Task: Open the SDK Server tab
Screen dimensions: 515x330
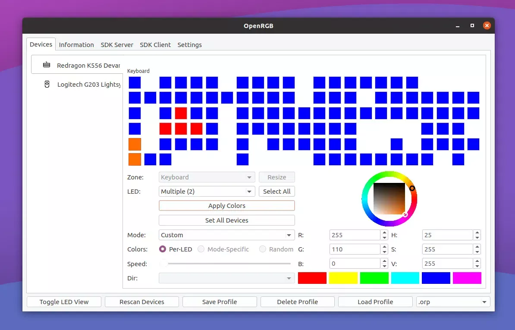Action: 117,44
